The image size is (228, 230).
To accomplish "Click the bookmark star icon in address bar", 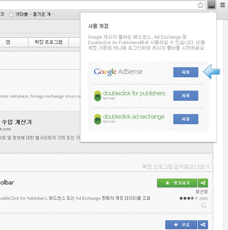I will point(200,5).
